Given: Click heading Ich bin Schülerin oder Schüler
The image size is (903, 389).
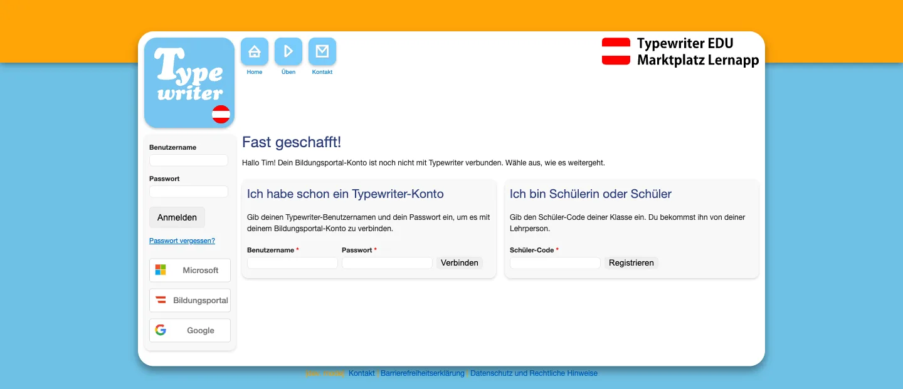Looking at the screenshot, I should (x=591, y=194).
